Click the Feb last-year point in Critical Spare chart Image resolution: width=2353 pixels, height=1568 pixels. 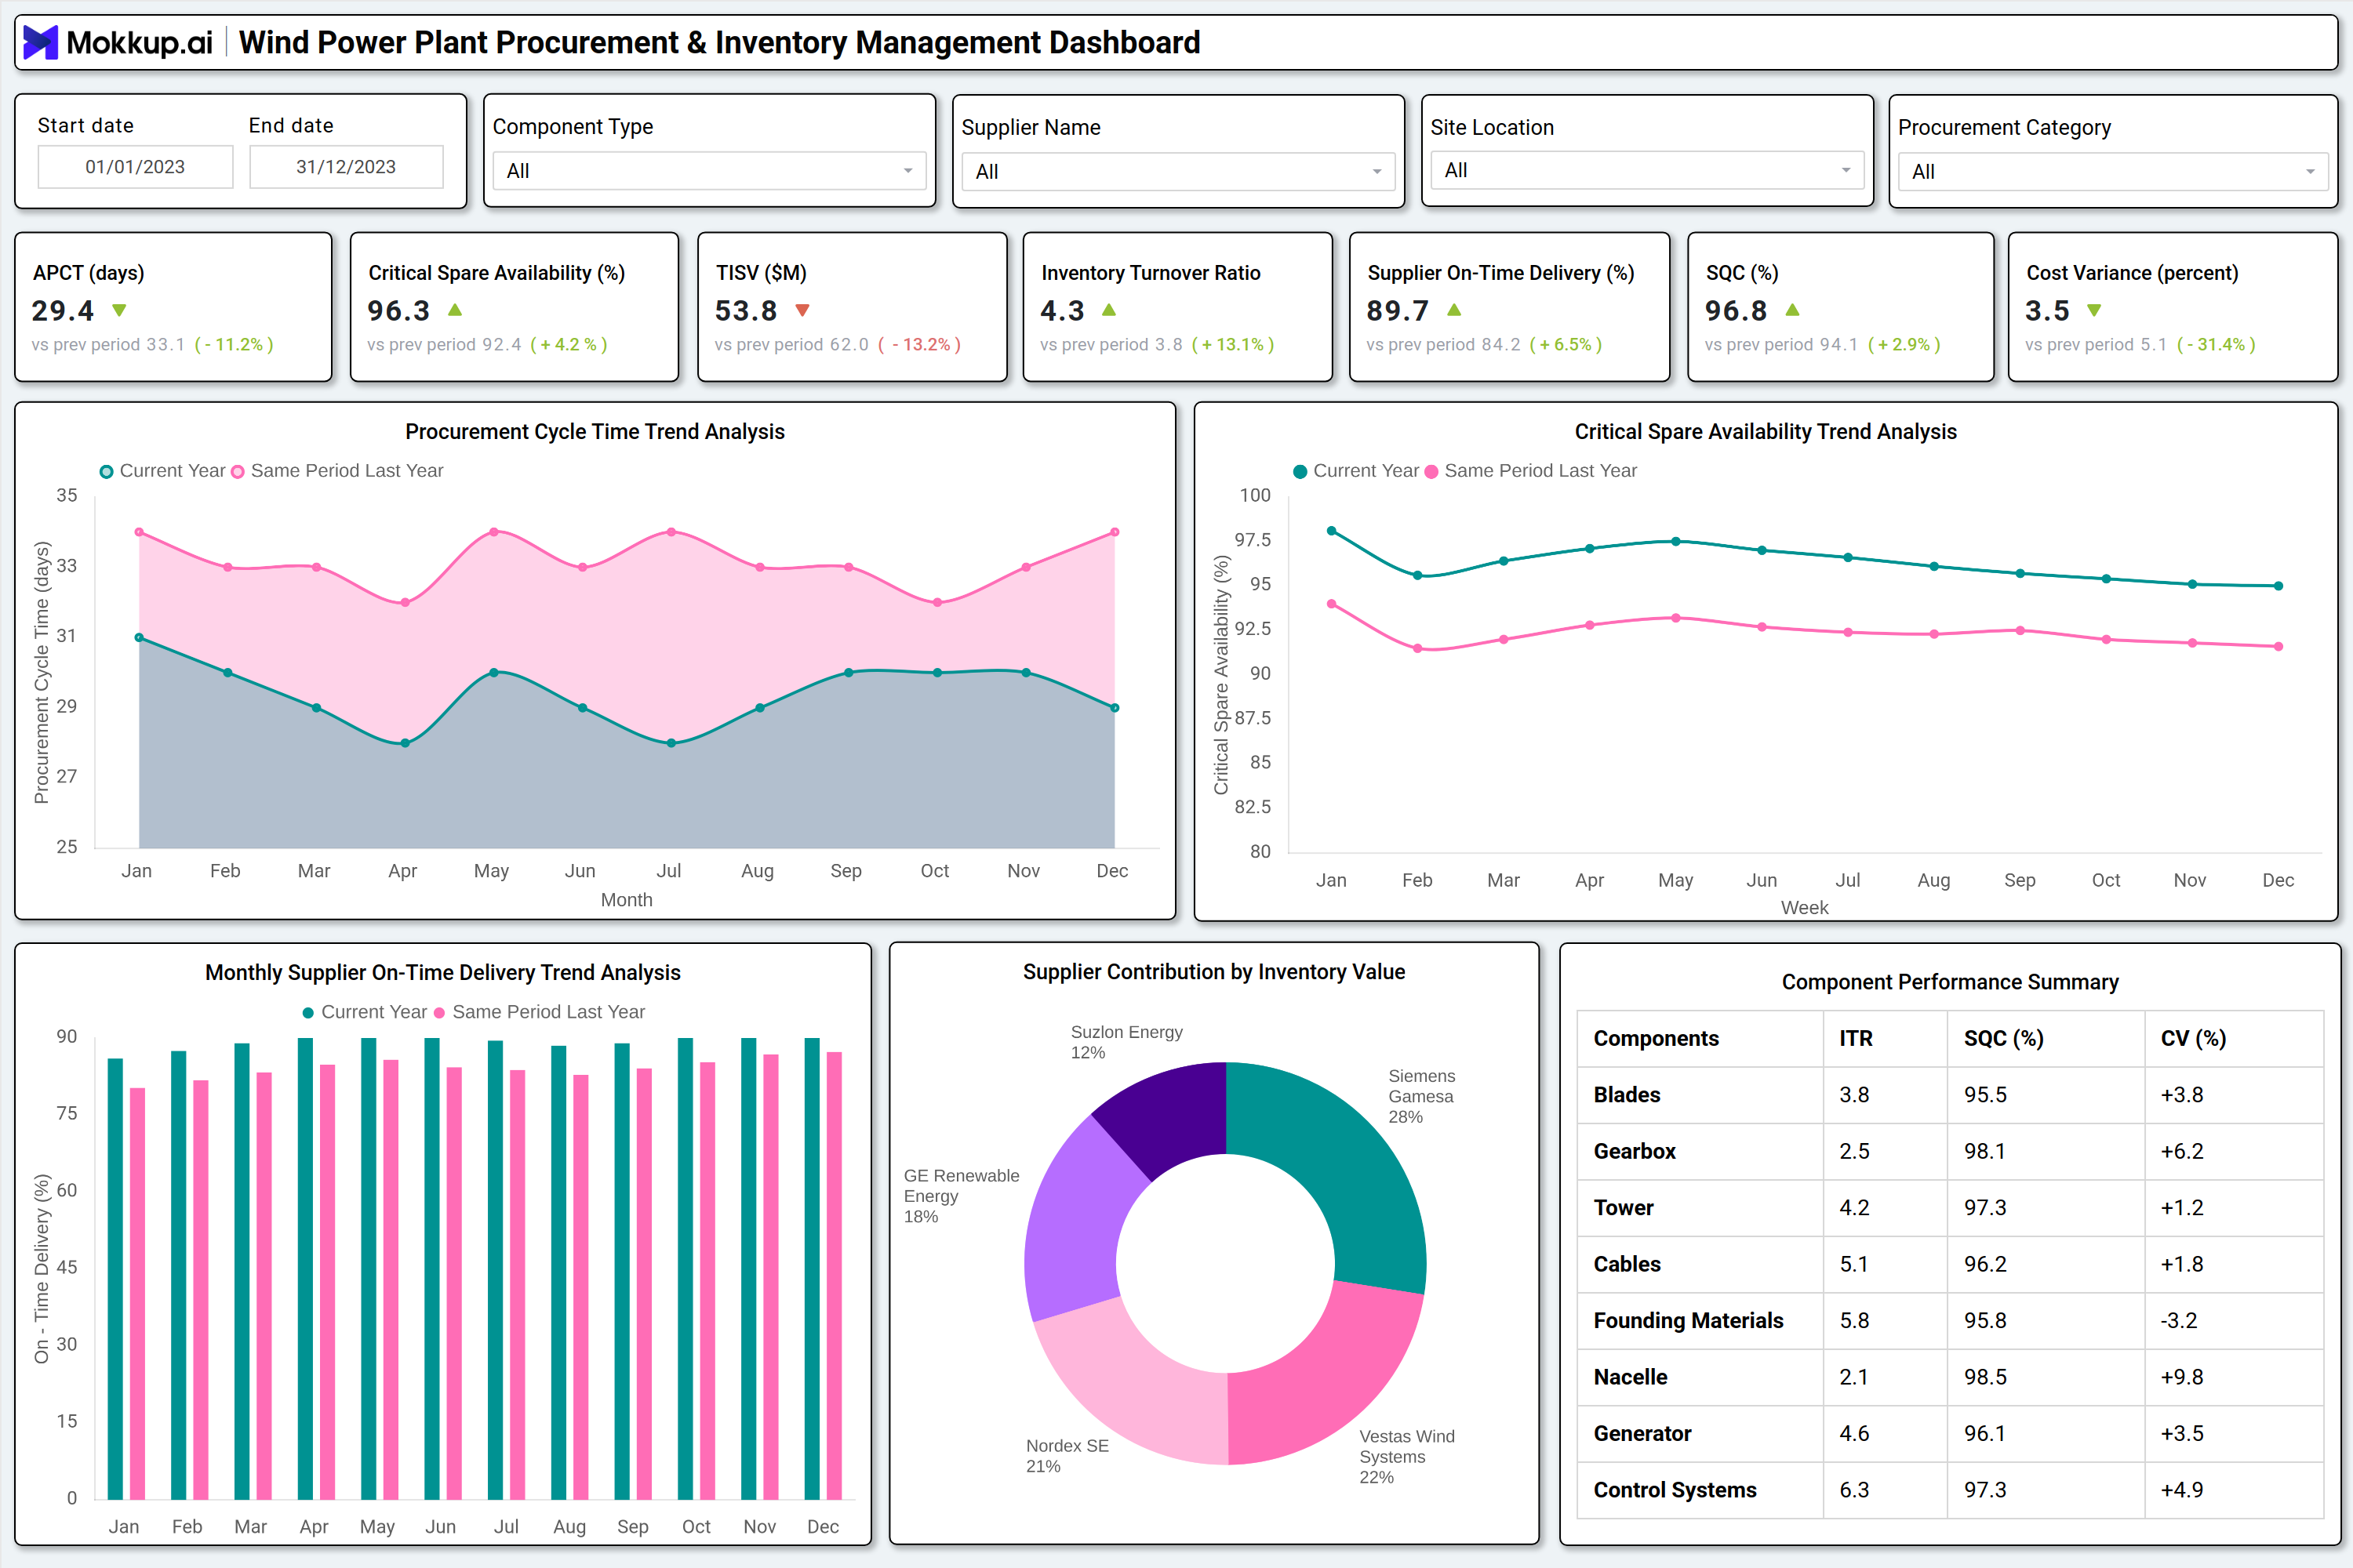pos(1417,648)
